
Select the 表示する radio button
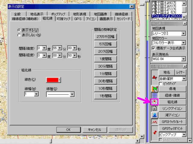[x=19, y=30]
